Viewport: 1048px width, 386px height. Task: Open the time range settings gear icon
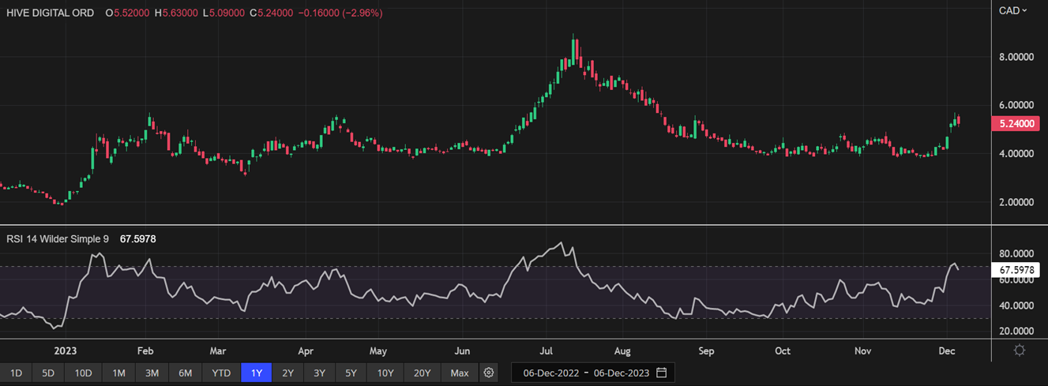[489, 373]
